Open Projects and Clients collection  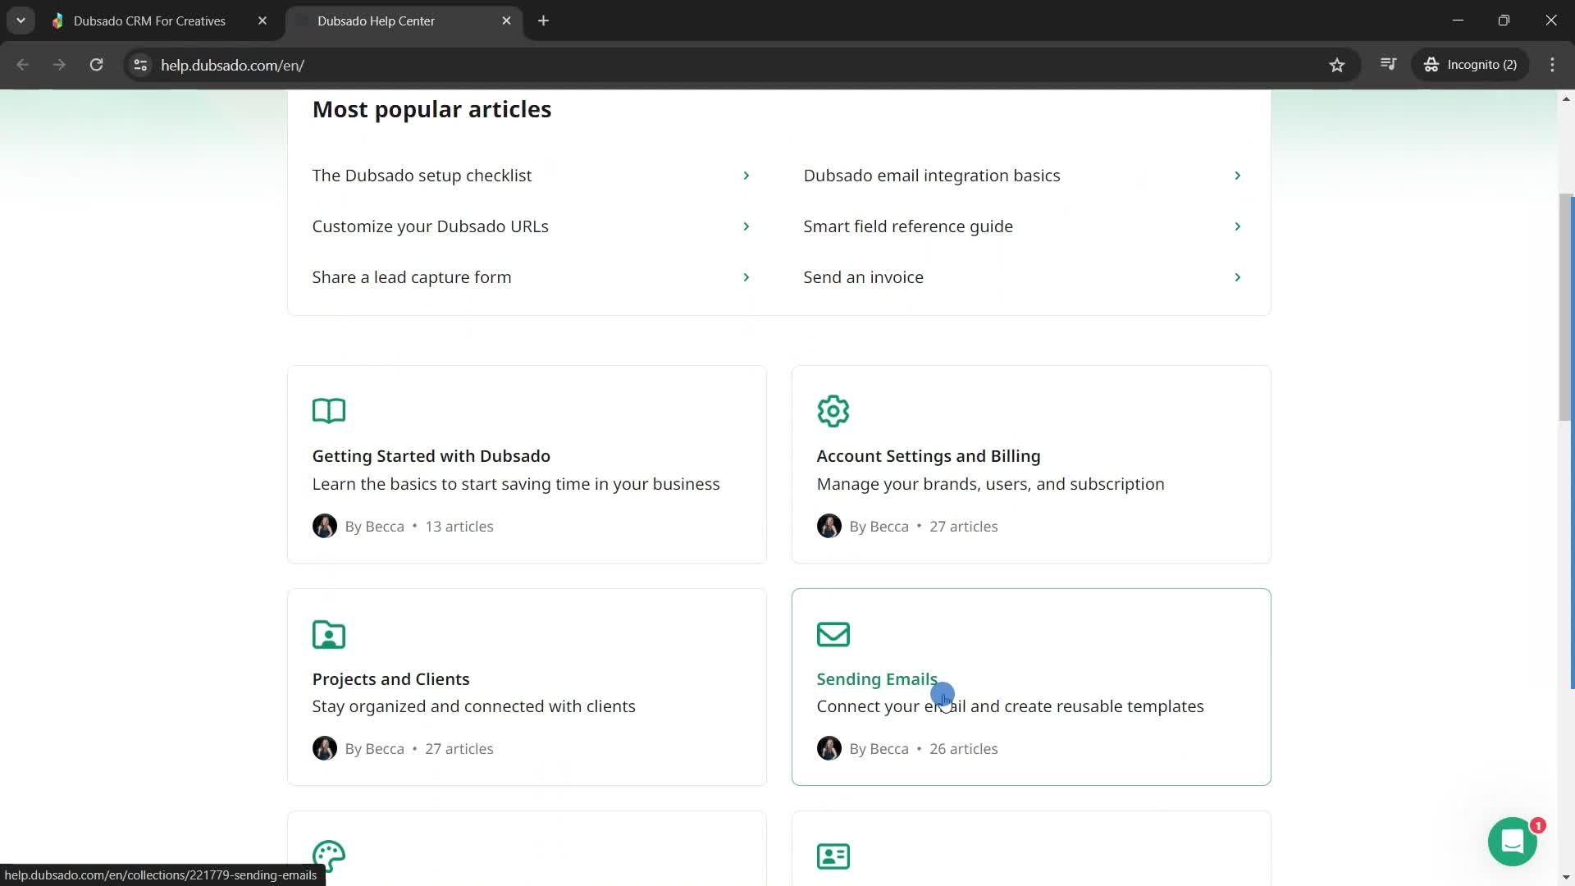point(390,679)
